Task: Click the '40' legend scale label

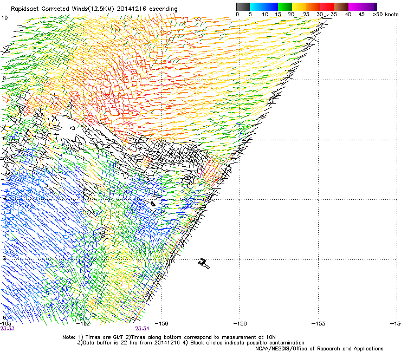Action: coord(348,15)
